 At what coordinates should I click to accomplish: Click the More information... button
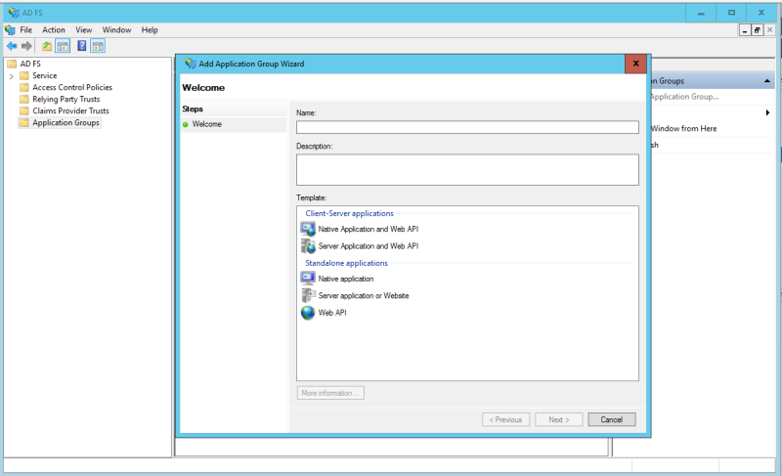[330, 393]
